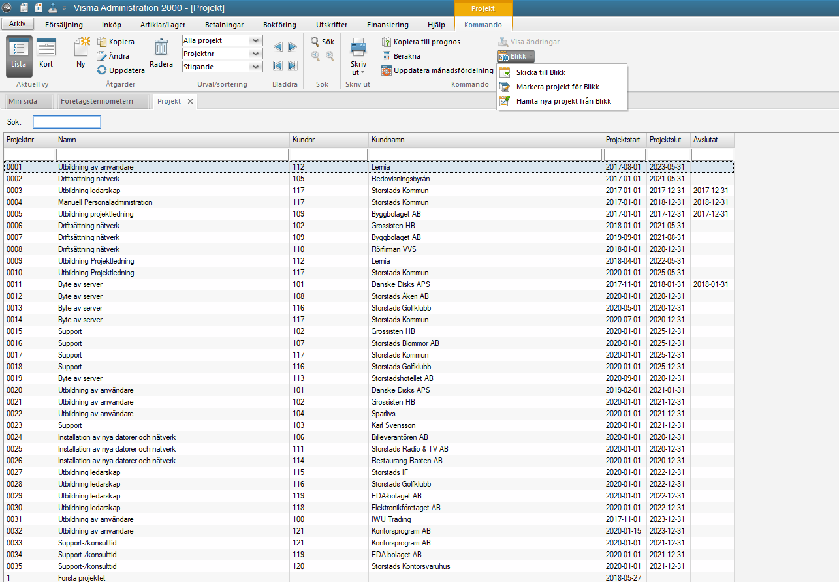This screenshot has height=582, width=839.
Task: Click Kopiera till prognos
Action: coord(421,42)
